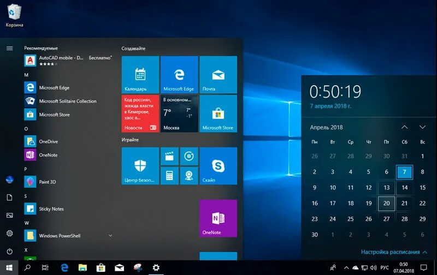This screenshot has height=275, width=437.
Task: Click the Апрель 2018 month header
Action: [326, 127]
